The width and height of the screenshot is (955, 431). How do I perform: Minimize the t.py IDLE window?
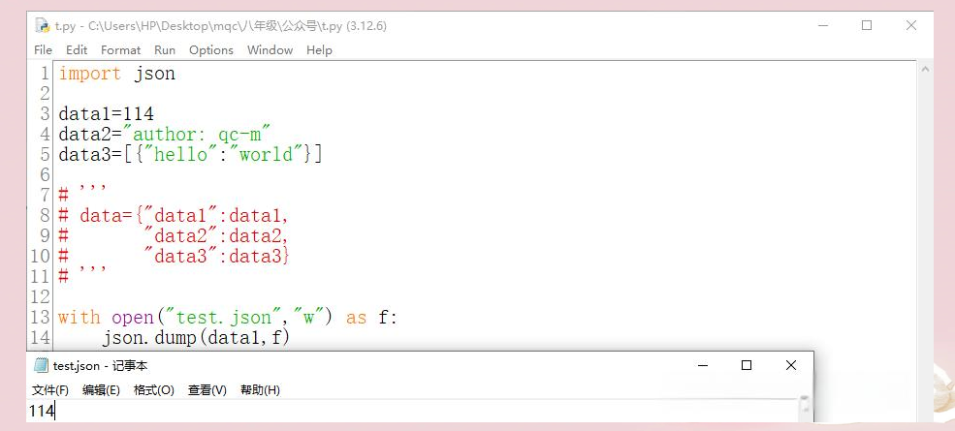(x=823, y=25)
